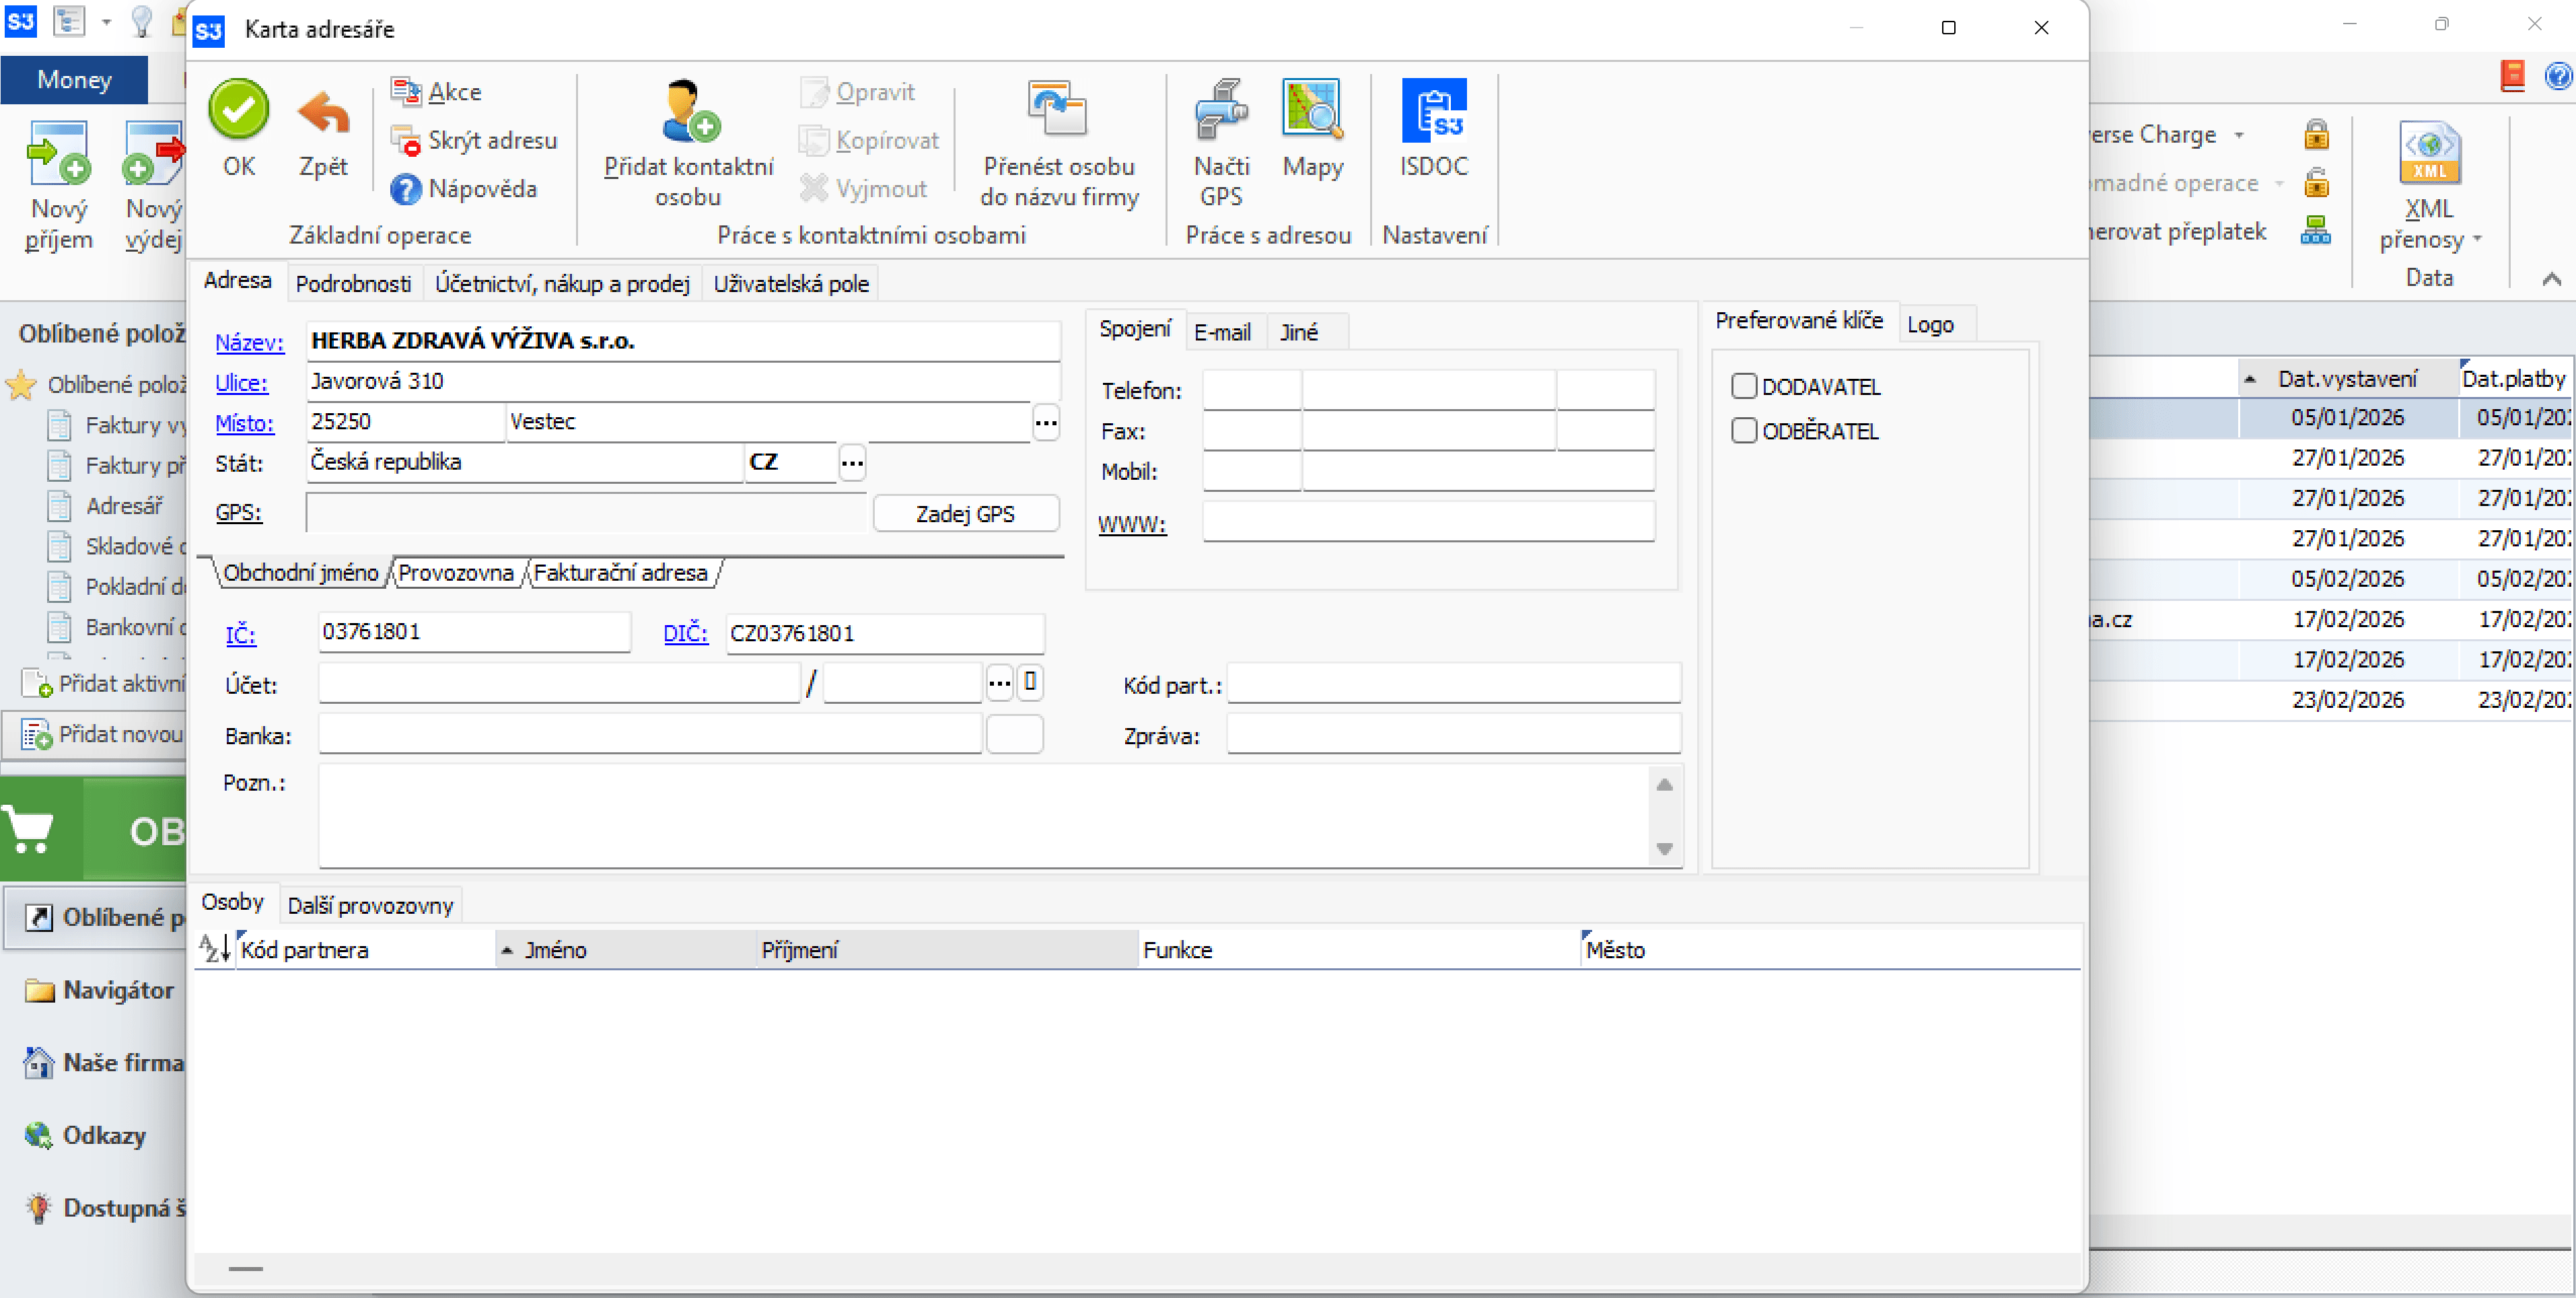The image size is (2576, 1298).
Task: Open Nápověda help
Action: [x=464, y=189]
